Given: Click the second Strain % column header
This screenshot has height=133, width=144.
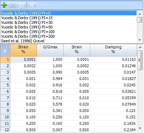Looking at the screenshot, I should pyautogui.click(x=77, y=50).
